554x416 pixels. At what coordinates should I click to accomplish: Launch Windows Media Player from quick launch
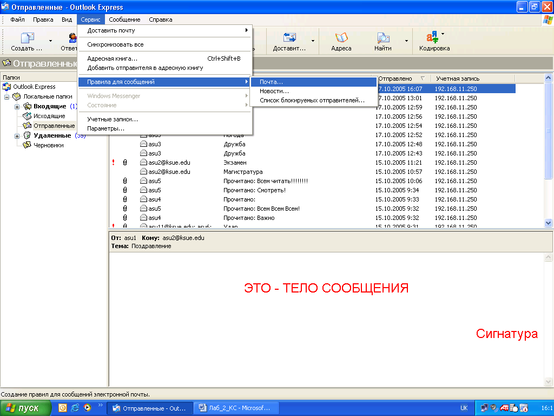click(87, 408)
